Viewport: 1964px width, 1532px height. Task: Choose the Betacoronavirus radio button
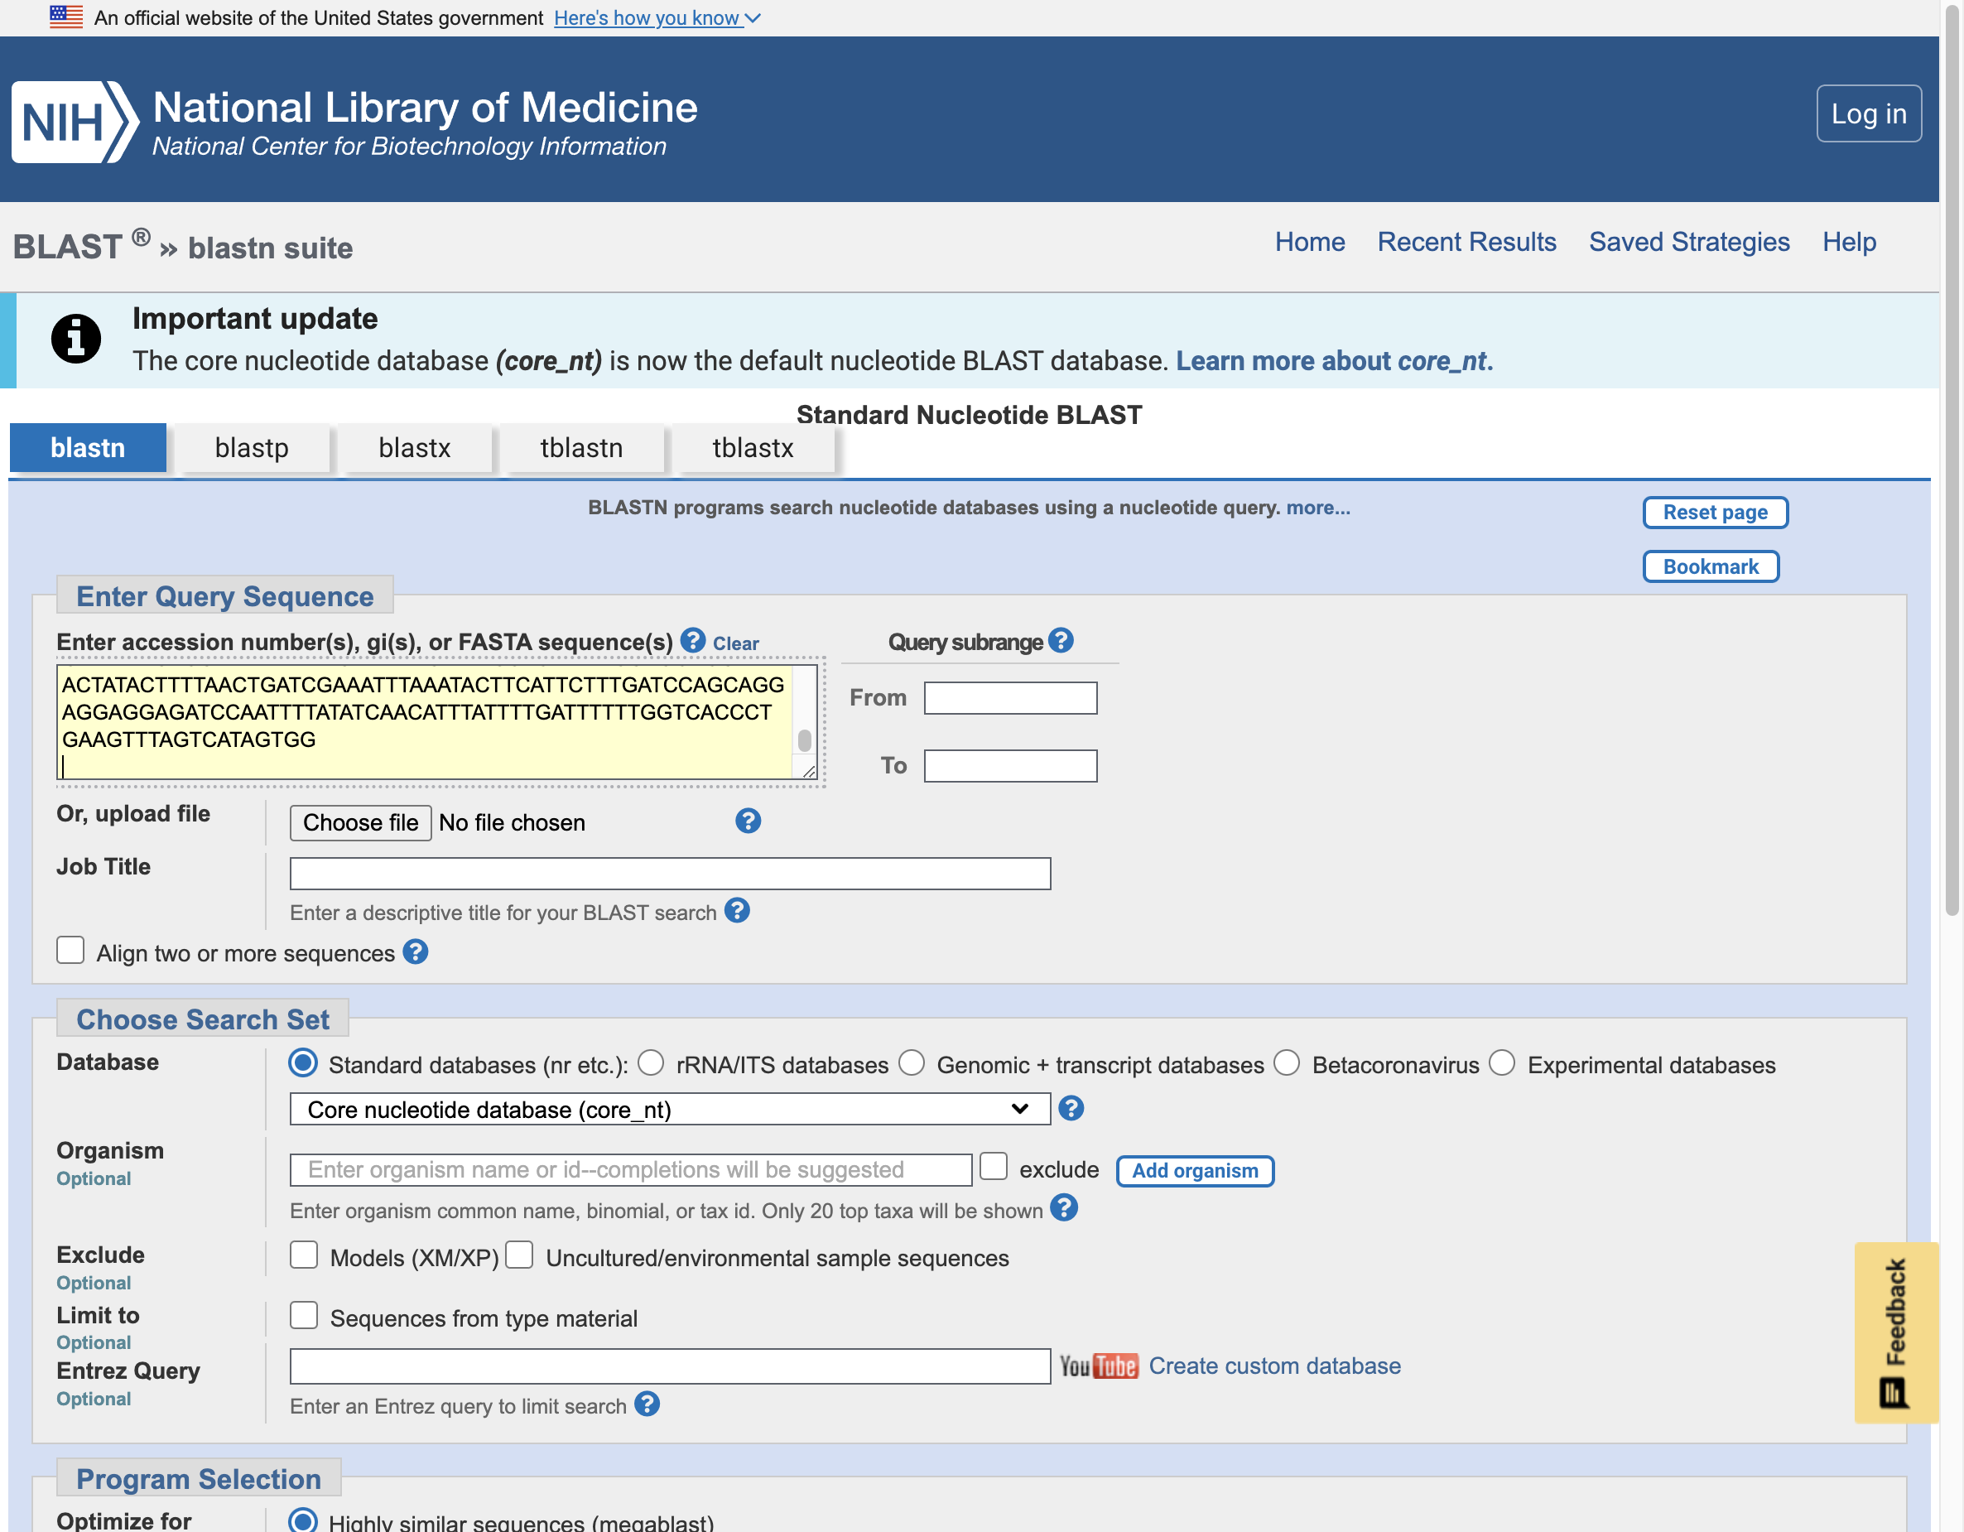pyautogui.click(x=1287, y=1063)
